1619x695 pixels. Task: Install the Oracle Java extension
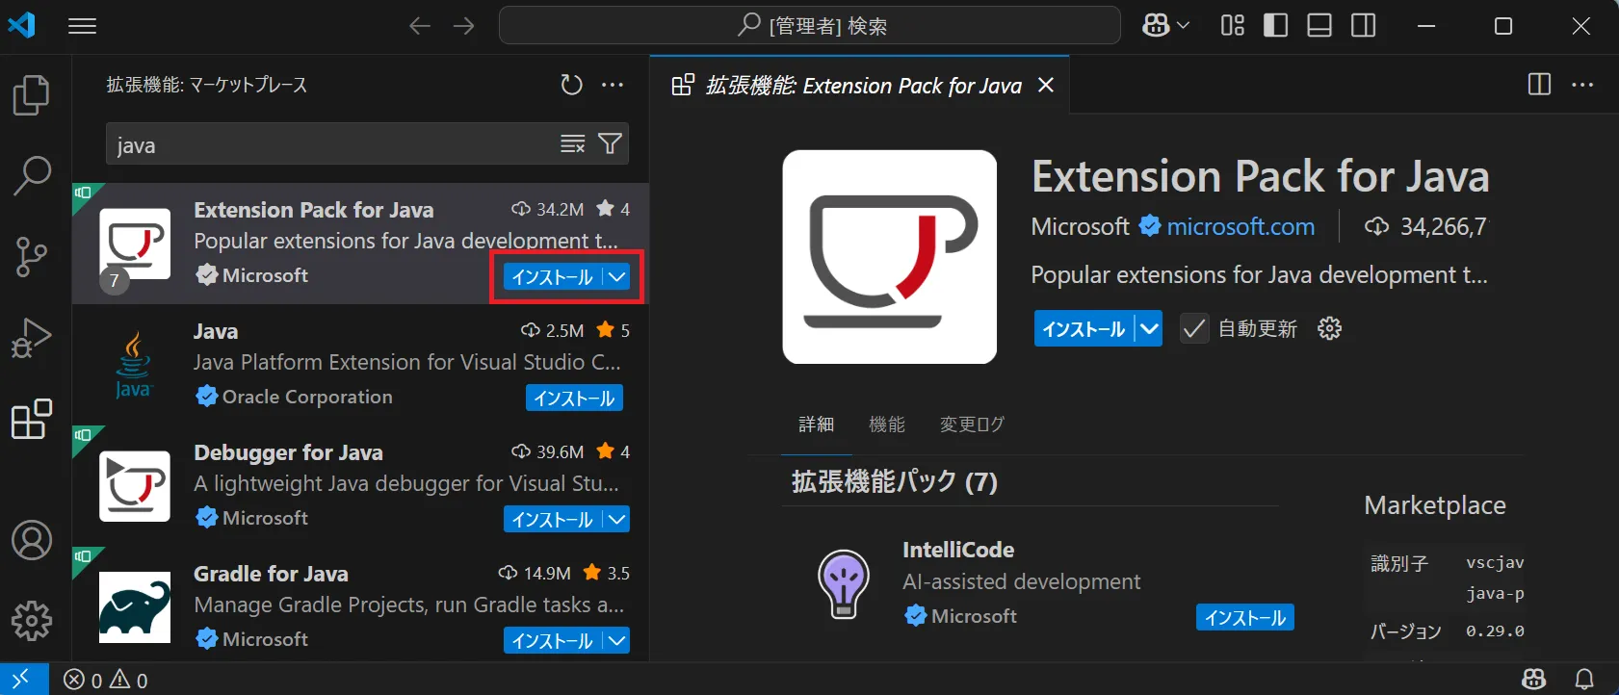point(574,399)
